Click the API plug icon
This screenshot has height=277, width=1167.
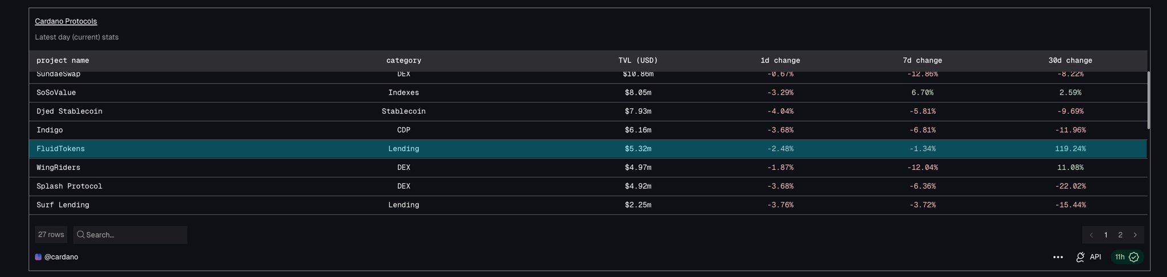tap(1080, 257)
